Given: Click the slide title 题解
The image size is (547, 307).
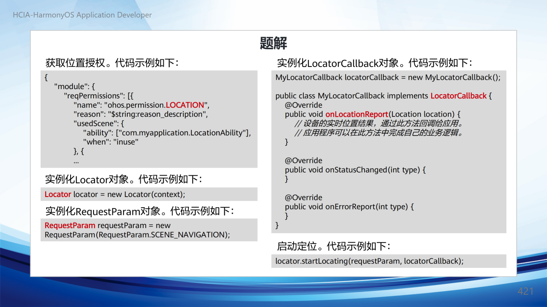Looking at the screenshot, I should pyautogui.click(x=273, y=43).
